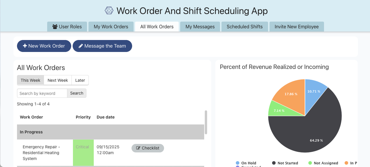The image size is (370, 167).
Task: Toggle the Not Assigned legend marker
Action: (310, 163)
